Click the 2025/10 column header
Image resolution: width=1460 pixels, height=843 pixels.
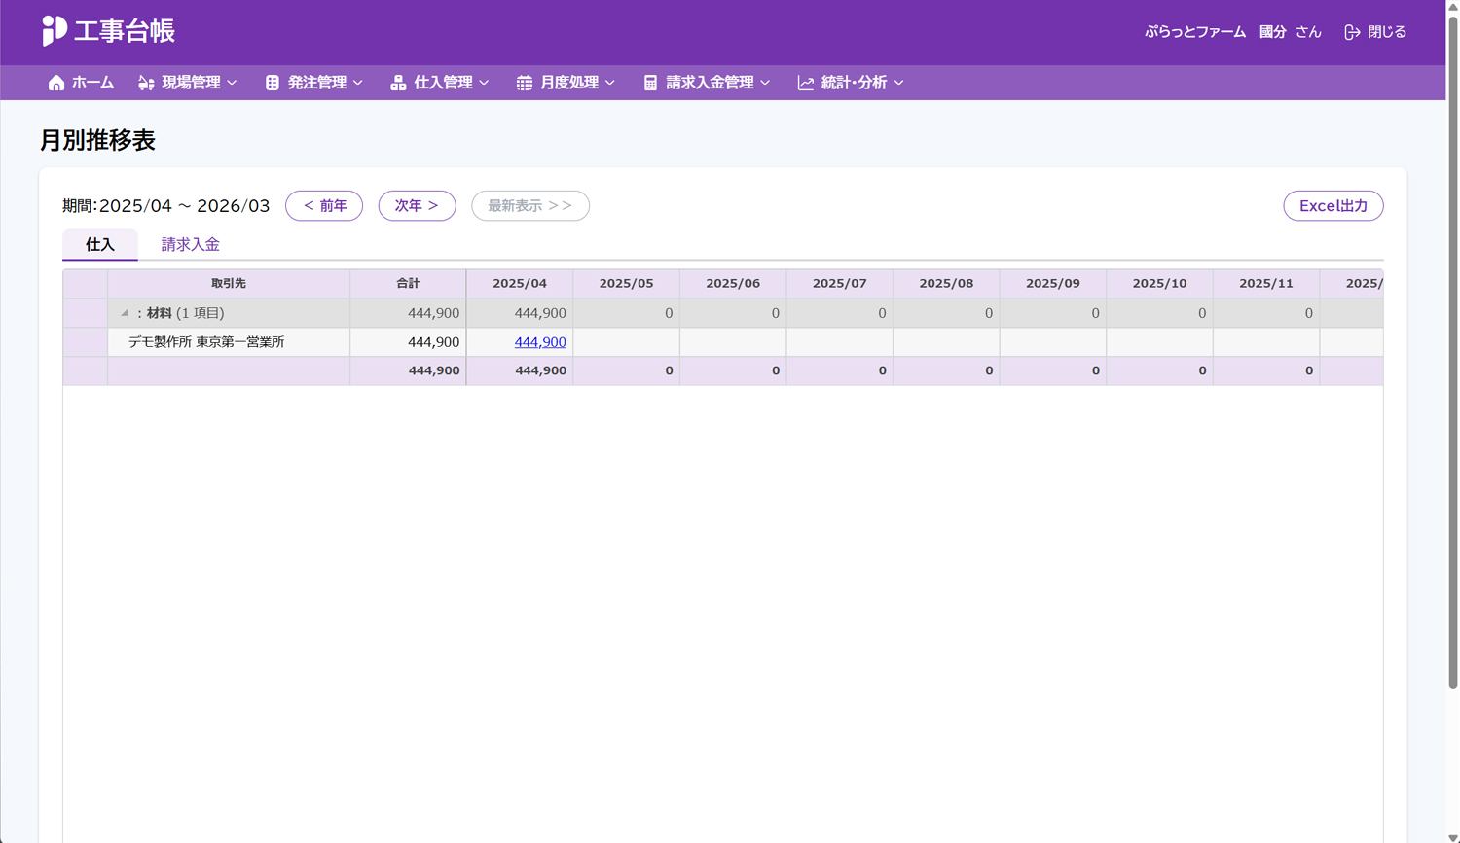pyautogui.click(x=1160, y=284)
